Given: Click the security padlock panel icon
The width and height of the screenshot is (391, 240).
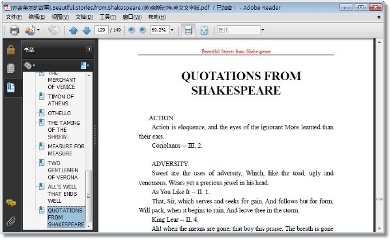Looking at the screenshot, I should 11,49.
